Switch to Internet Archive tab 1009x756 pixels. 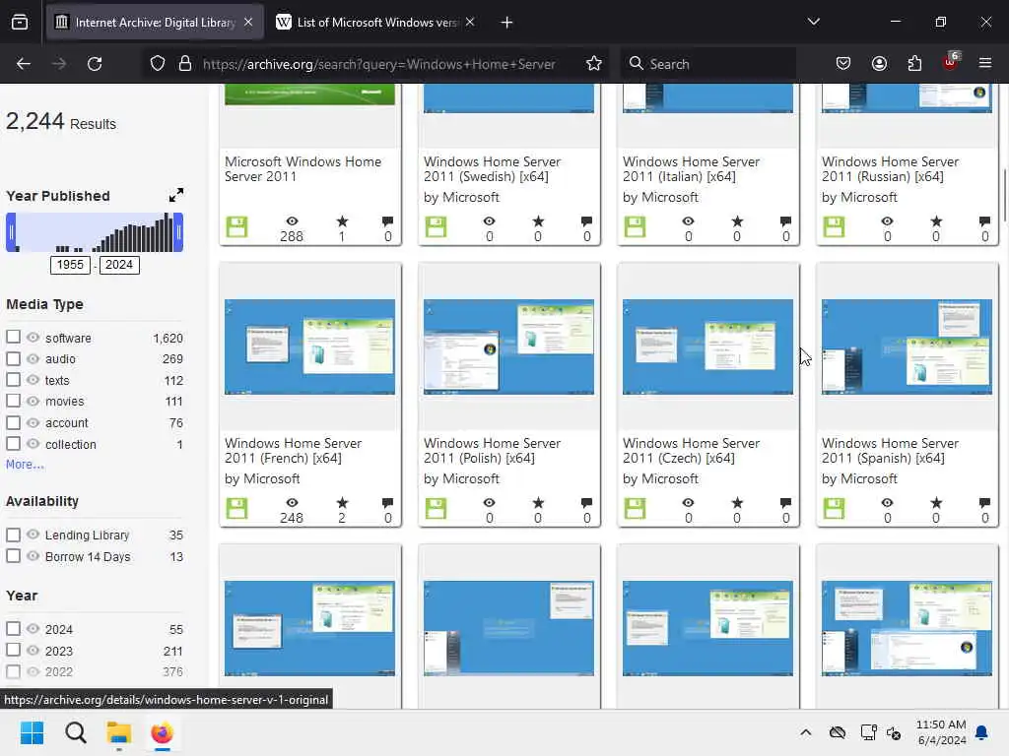155,23
